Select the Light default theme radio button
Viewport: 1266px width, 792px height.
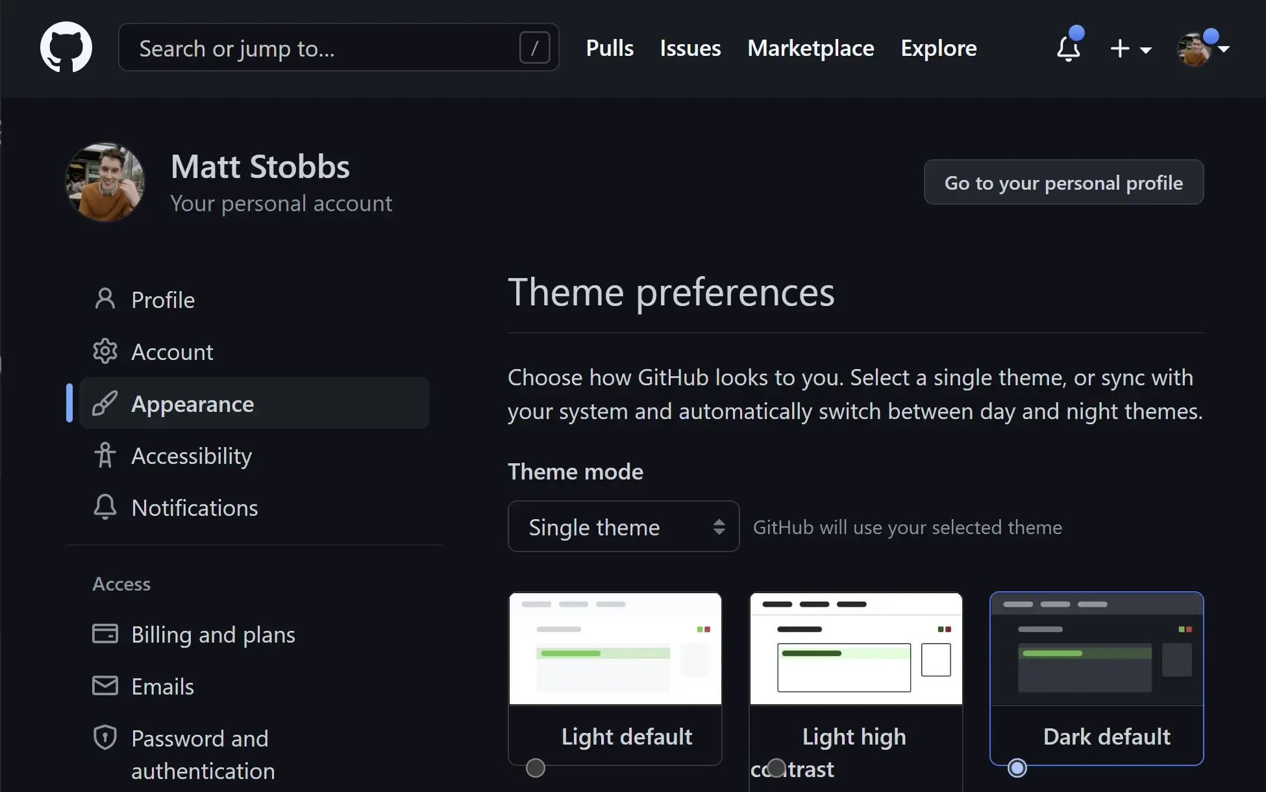(535, 767)
